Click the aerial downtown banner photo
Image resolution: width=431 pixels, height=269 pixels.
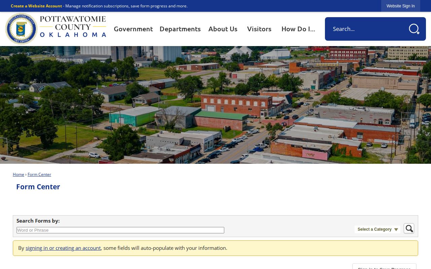click(215, 105)
